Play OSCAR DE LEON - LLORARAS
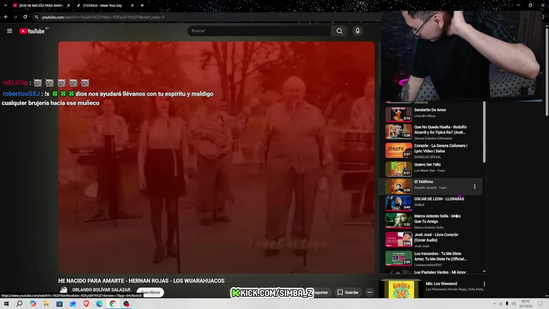549x309 pixels. [439, 199]
